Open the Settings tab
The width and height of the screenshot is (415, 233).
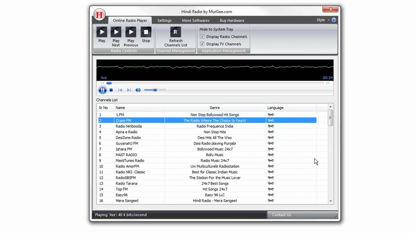pyautogui.click(x=164, y=20)
